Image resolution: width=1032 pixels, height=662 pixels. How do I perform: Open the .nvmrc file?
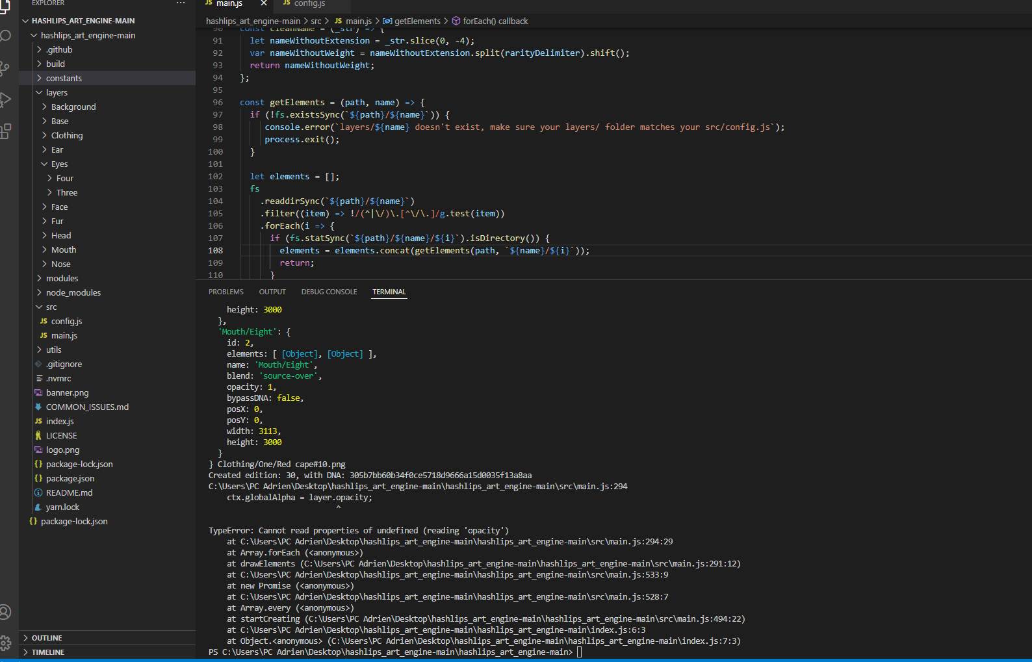point(58,378)
